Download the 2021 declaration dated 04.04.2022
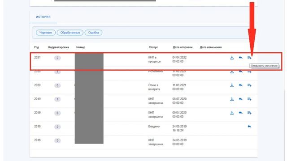Screen dimensions: 287x161 [x=232, y=58]
